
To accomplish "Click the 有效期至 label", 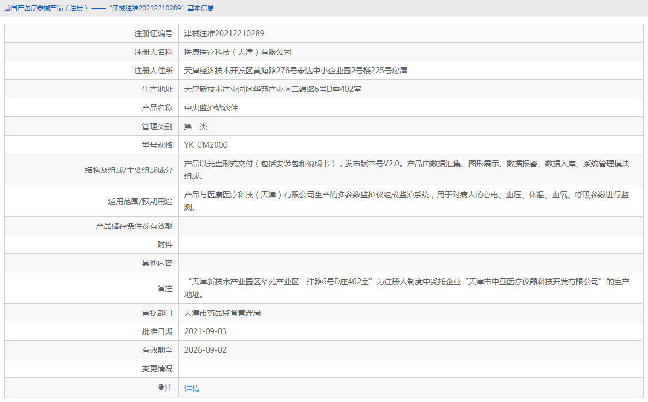I will [x=157, y=350].
